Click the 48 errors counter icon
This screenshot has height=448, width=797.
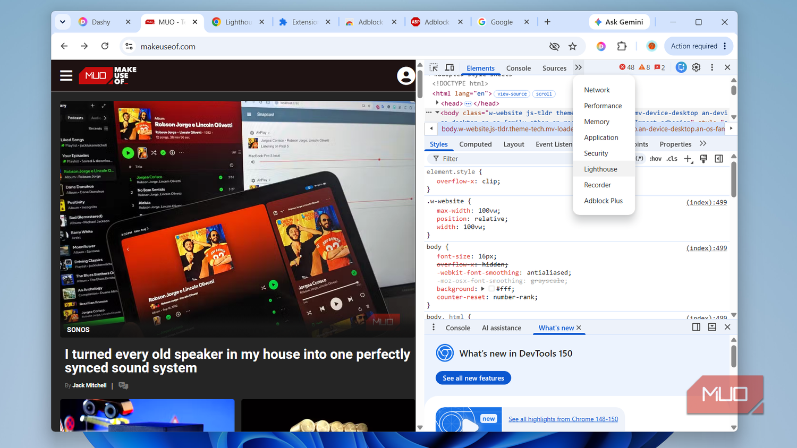coord(627,67)
